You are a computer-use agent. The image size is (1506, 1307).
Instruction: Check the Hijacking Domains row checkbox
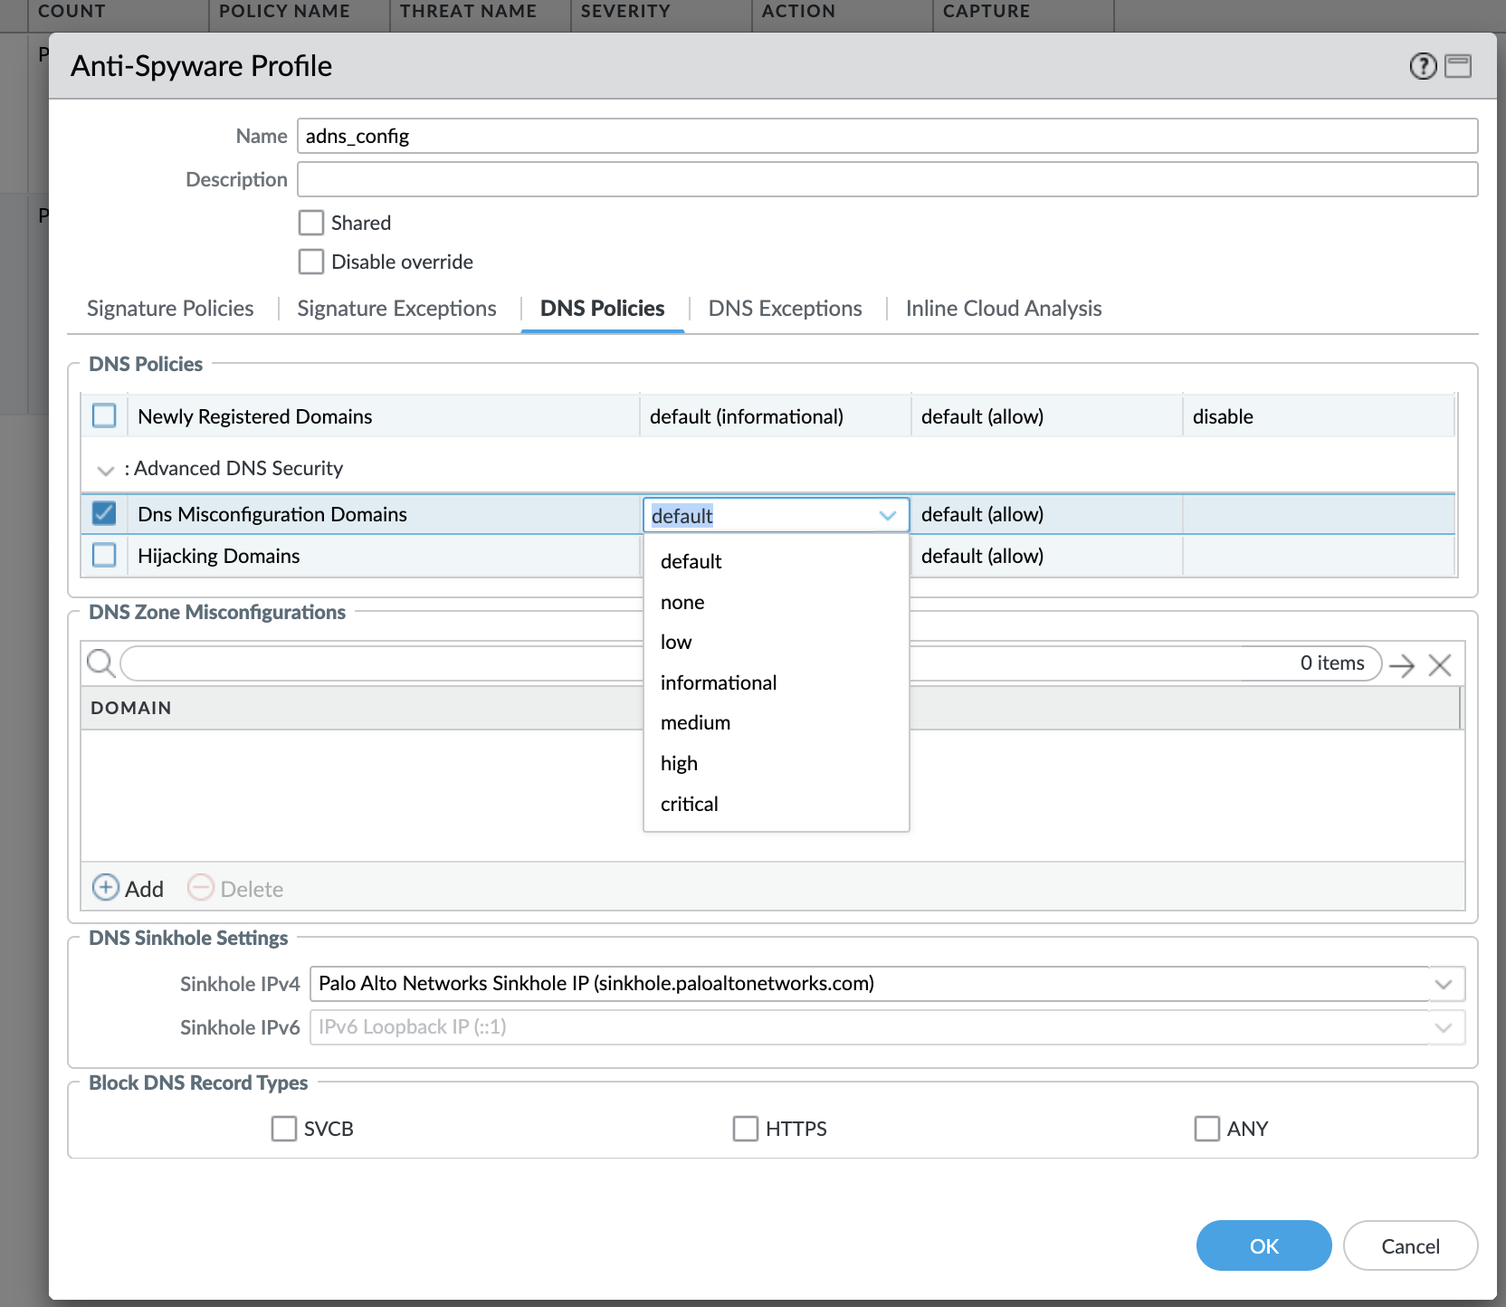(x=105, y=555)
